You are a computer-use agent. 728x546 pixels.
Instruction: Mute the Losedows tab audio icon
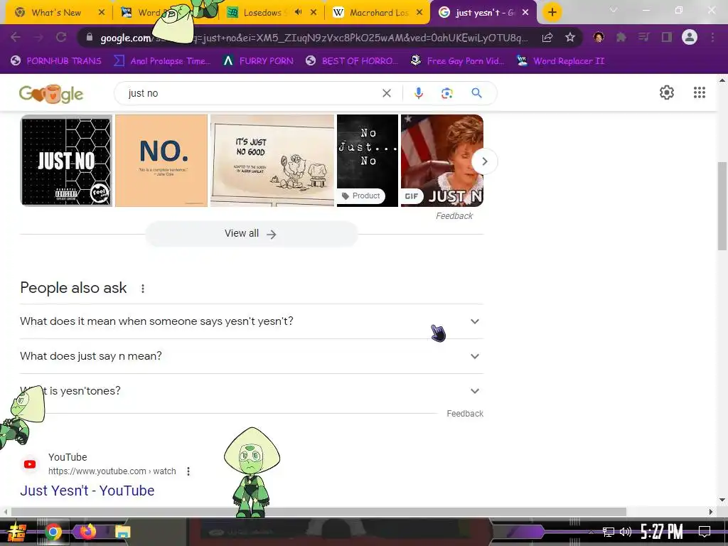point(298,12)
